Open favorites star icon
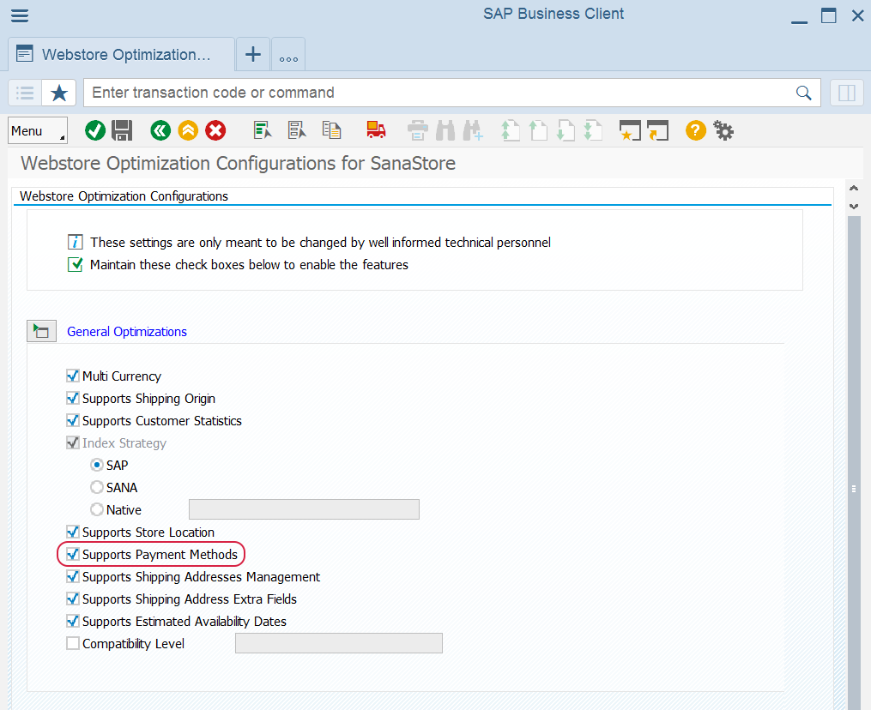This screenshot has width=871, height=710. tap(59, 93)
